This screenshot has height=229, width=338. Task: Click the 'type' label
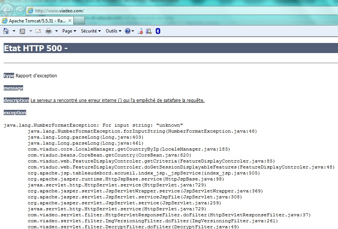[9, 76]
